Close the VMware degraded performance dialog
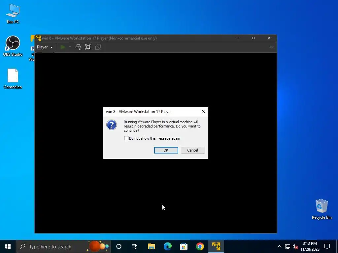The height and width of the screenshot is (253, 338). pos(203,111)
